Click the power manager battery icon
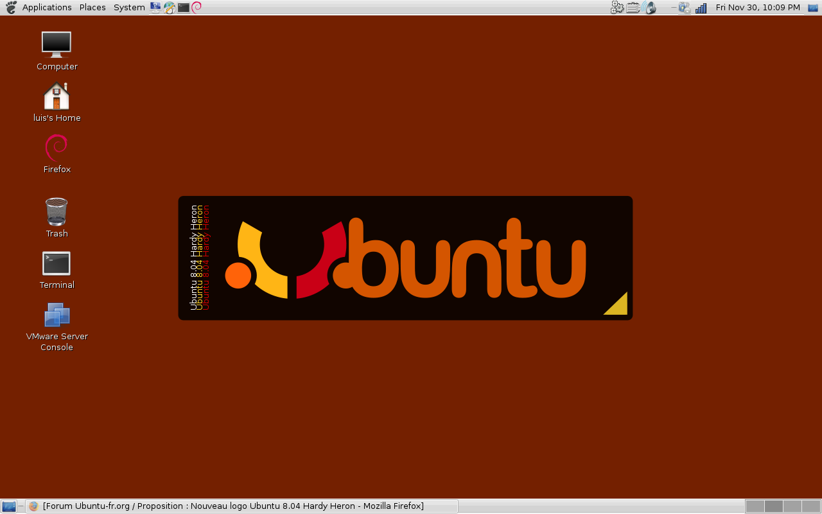This screenshot has width=822, height=514. coord(685,7)
